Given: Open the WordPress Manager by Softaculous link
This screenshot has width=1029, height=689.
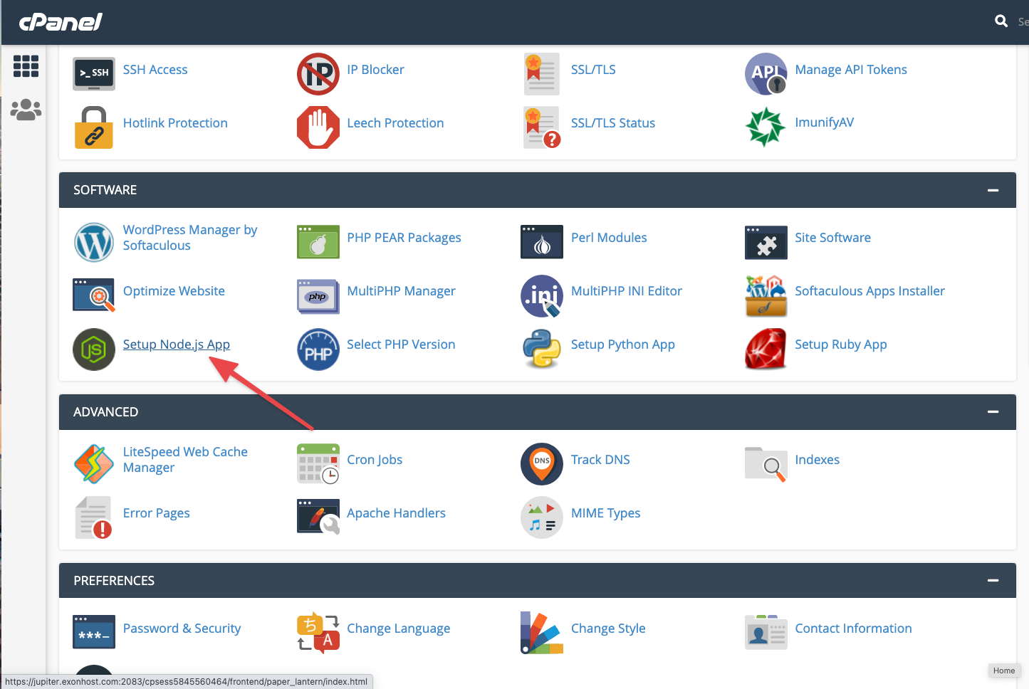Looking at the screenshot, I should 190,238.
